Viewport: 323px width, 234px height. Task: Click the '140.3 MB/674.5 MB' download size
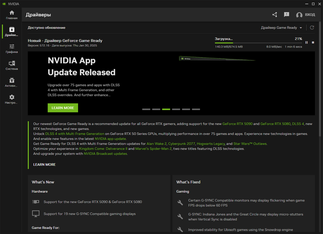229,47
